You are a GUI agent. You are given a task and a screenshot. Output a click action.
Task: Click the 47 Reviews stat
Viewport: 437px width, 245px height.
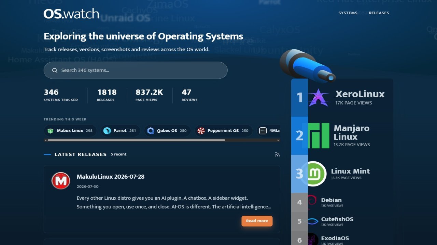189,95
